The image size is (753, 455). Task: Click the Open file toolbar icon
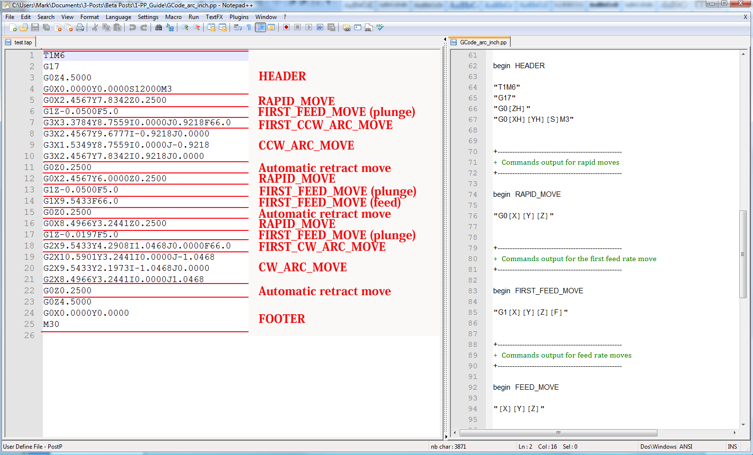point(23,27)
